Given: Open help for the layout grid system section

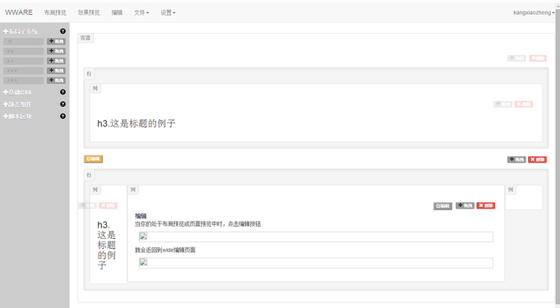Looking at the screenshot, I should pos(62,31).
